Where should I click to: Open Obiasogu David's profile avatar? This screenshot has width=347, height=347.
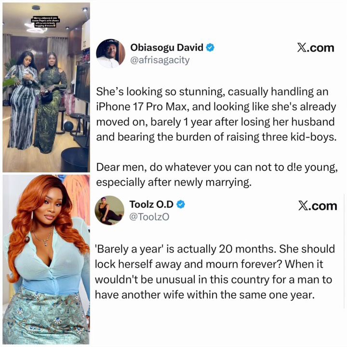click(110, 53)
